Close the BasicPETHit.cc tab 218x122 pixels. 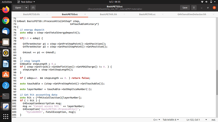[x=163, y=14]
